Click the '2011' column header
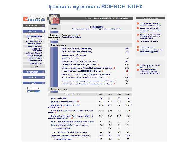Viewport: 191px width, 143px height. [128, 95]
